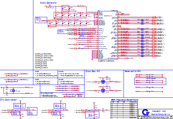
Task: Select the first resistor pack on the clock outputs
Action: click(x=142, y=20)
